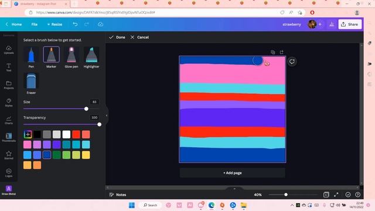375x211 pixels.
Task: Open the Windows Start menu
Action: 132,205
